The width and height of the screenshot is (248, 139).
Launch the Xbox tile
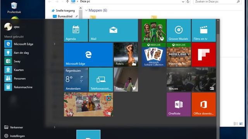[x=154, y=31]
